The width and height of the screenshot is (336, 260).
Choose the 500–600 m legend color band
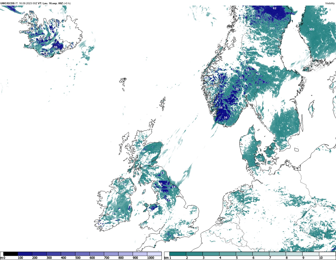82,254
